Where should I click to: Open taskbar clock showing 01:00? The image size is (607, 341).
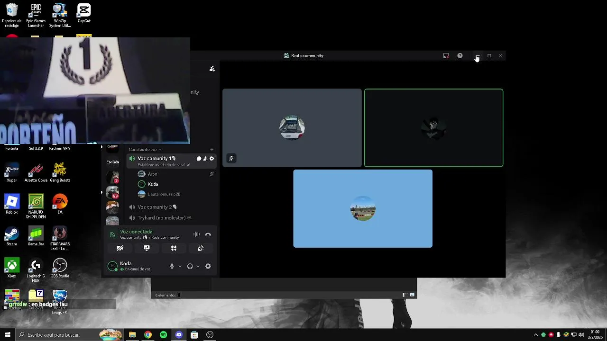(x=595, y=334)
